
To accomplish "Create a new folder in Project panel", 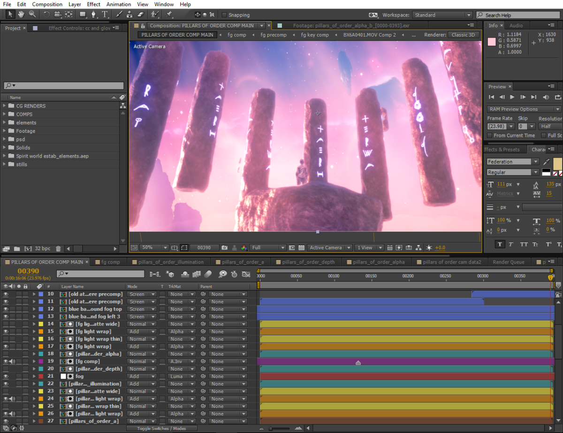I will pyautogui.click(x=17, y=248).
